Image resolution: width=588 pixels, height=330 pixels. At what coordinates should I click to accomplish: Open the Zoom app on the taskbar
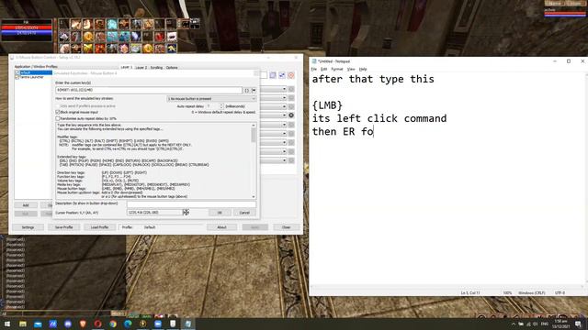[x=158, y=324]
